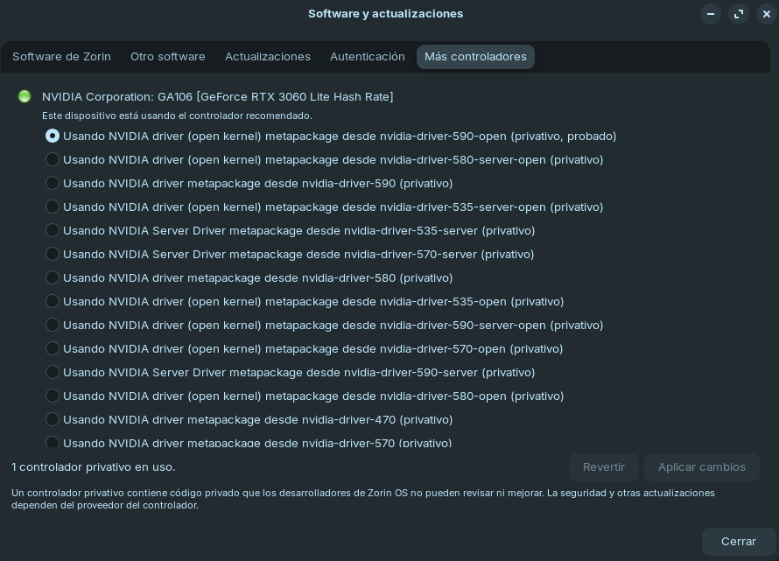
Task: Select the nvidia-driver-470 driver
Action: click(x=53, y=420)
